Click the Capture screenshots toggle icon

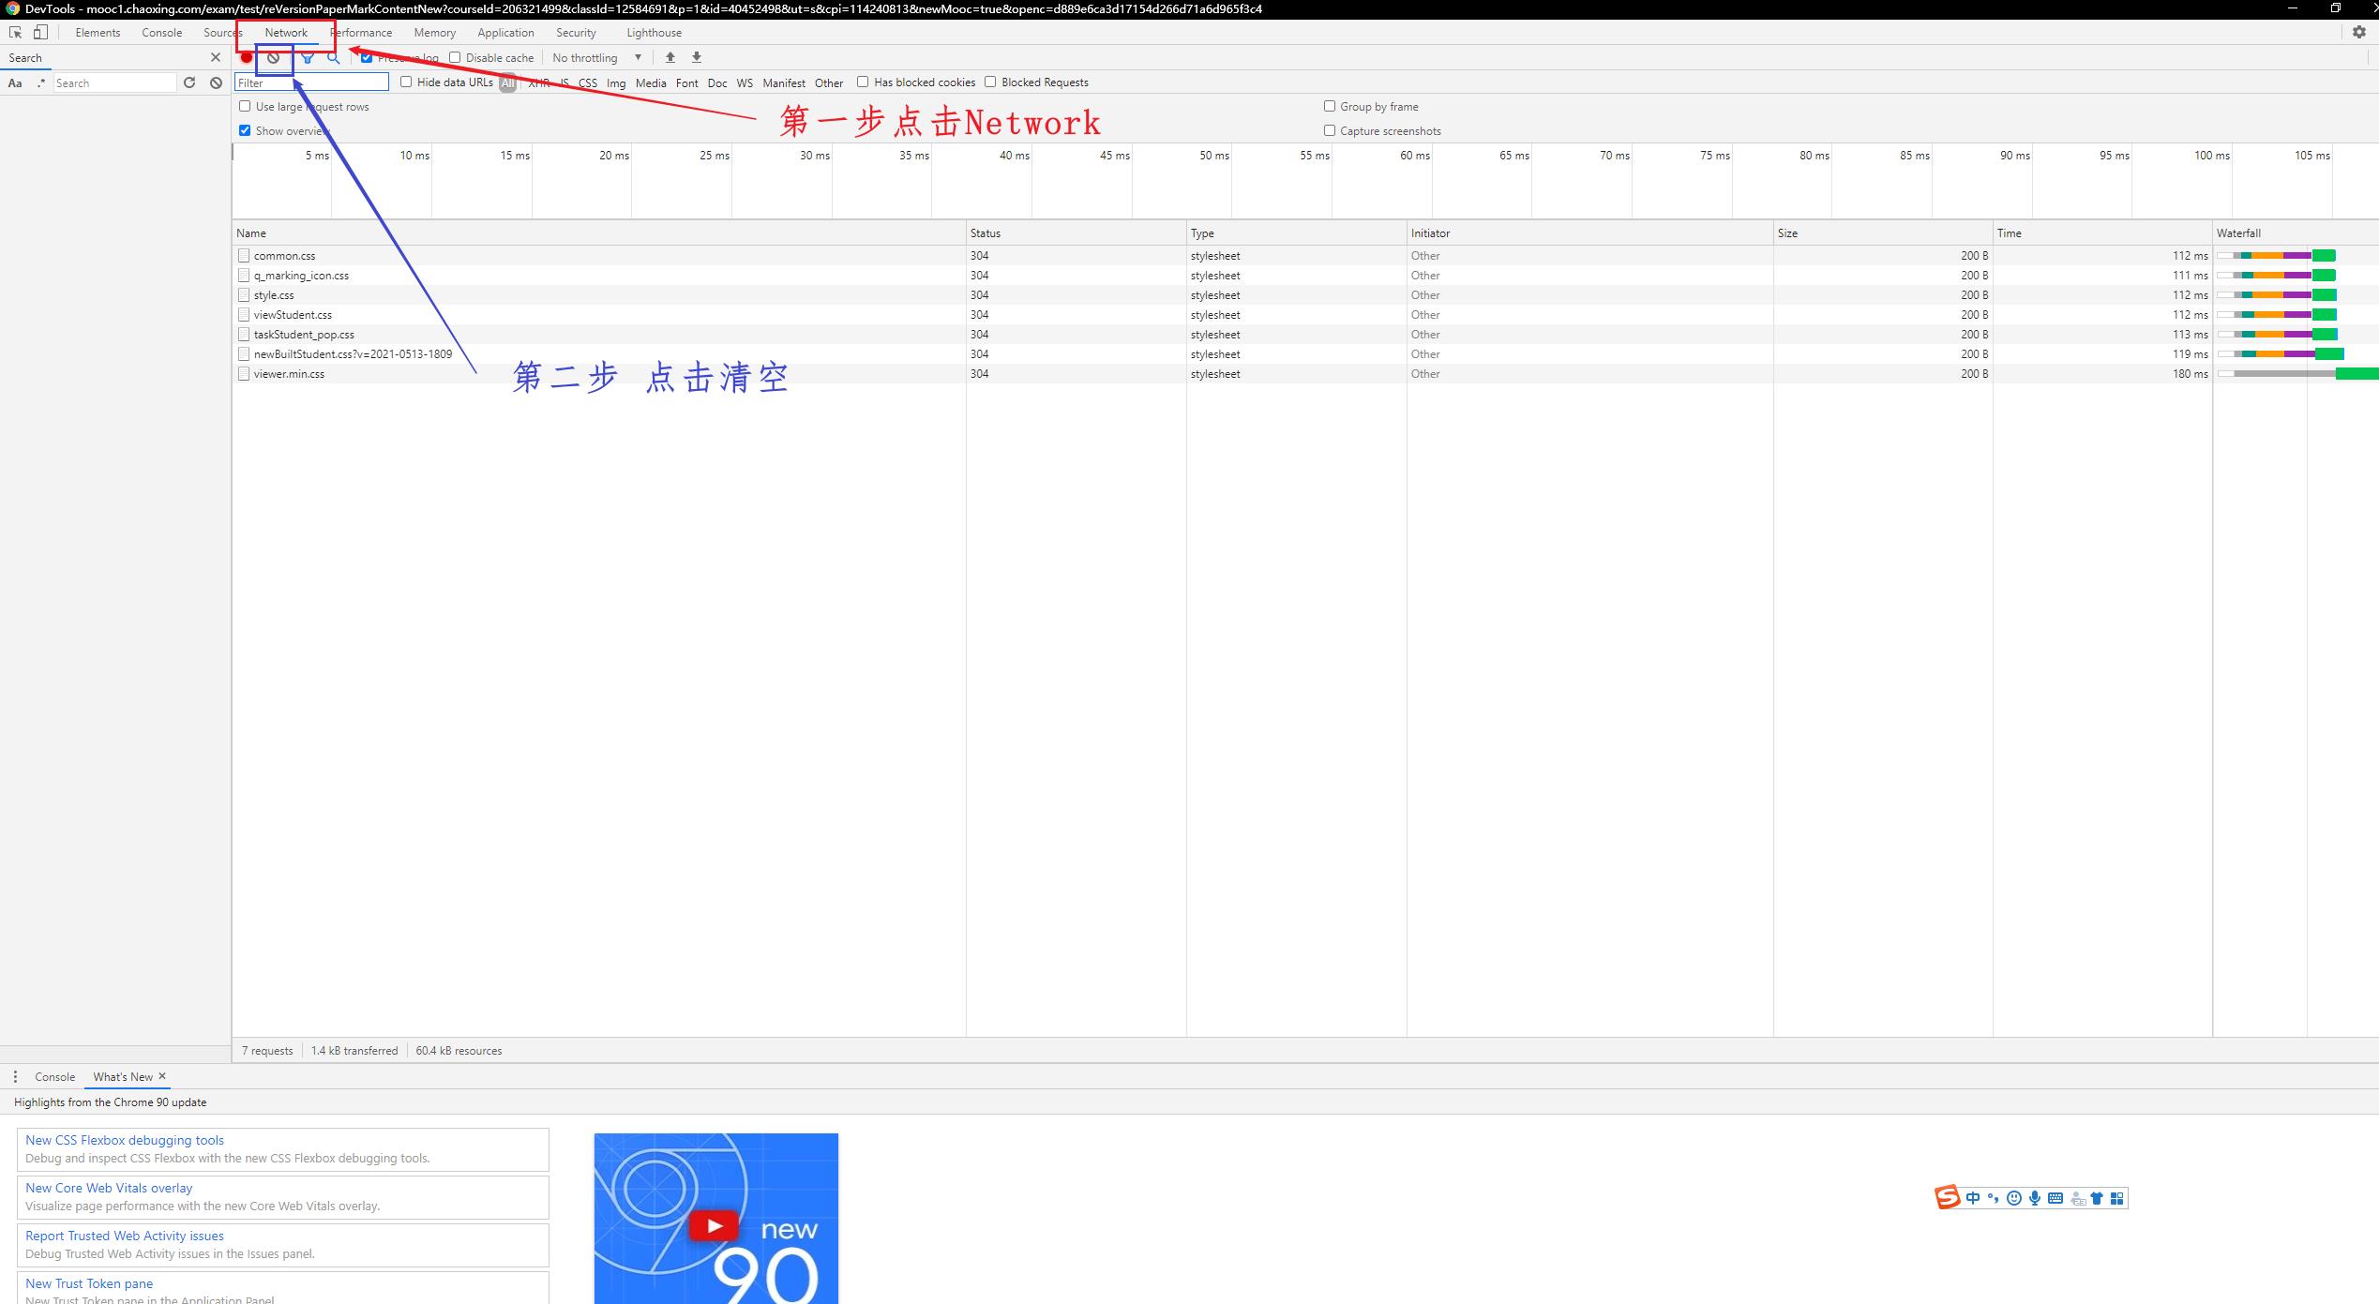1330,130
